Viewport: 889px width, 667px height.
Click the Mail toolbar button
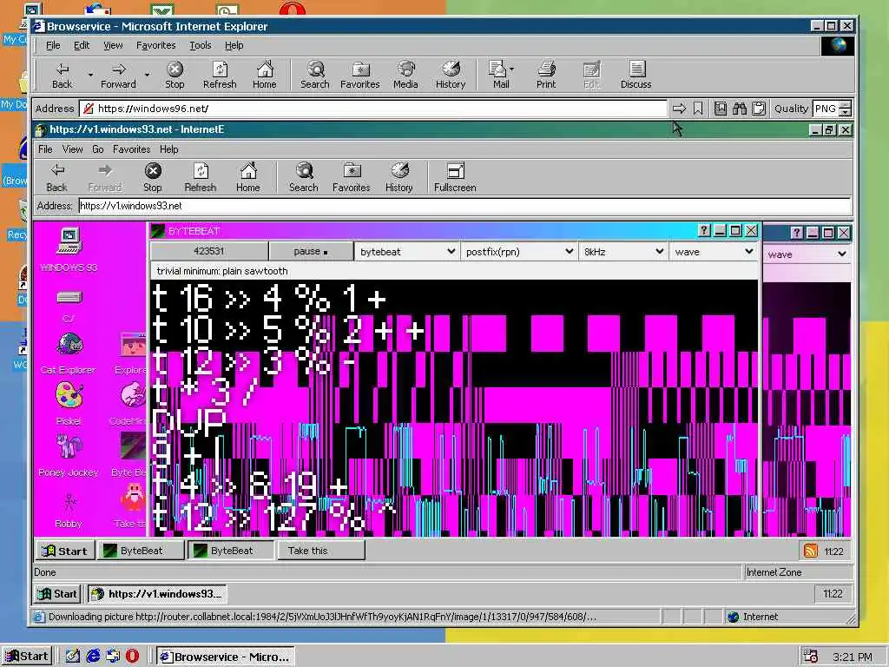tap(501, 76)
